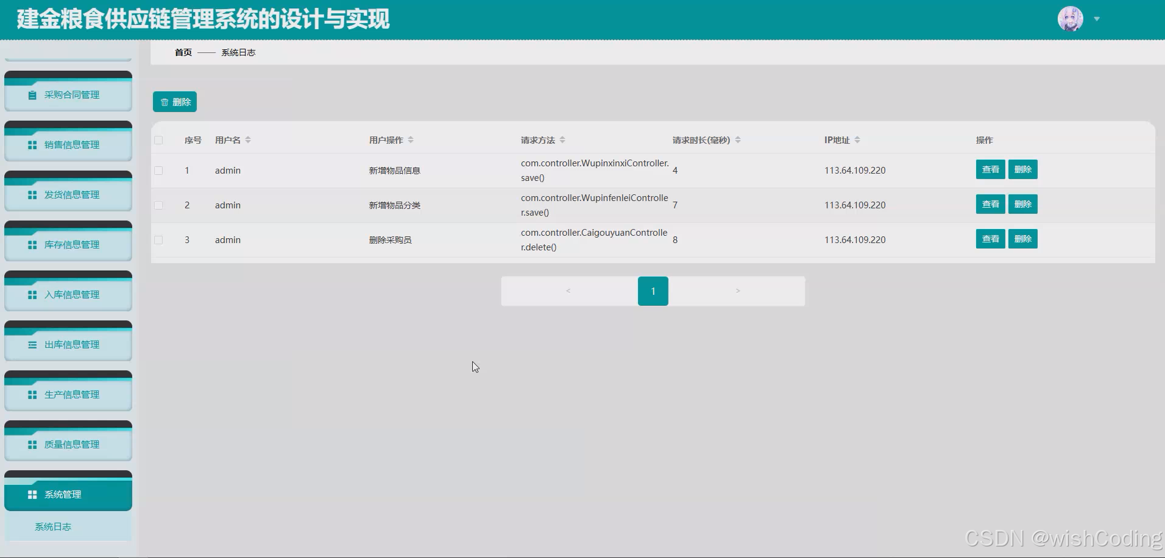Select the 出库信息管理 list icon
Screen dimensions: 1165x558
tap(32, 344)
